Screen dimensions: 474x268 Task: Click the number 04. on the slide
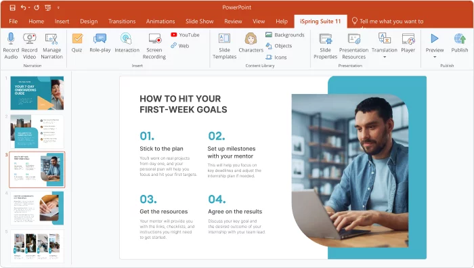[217, 199]
